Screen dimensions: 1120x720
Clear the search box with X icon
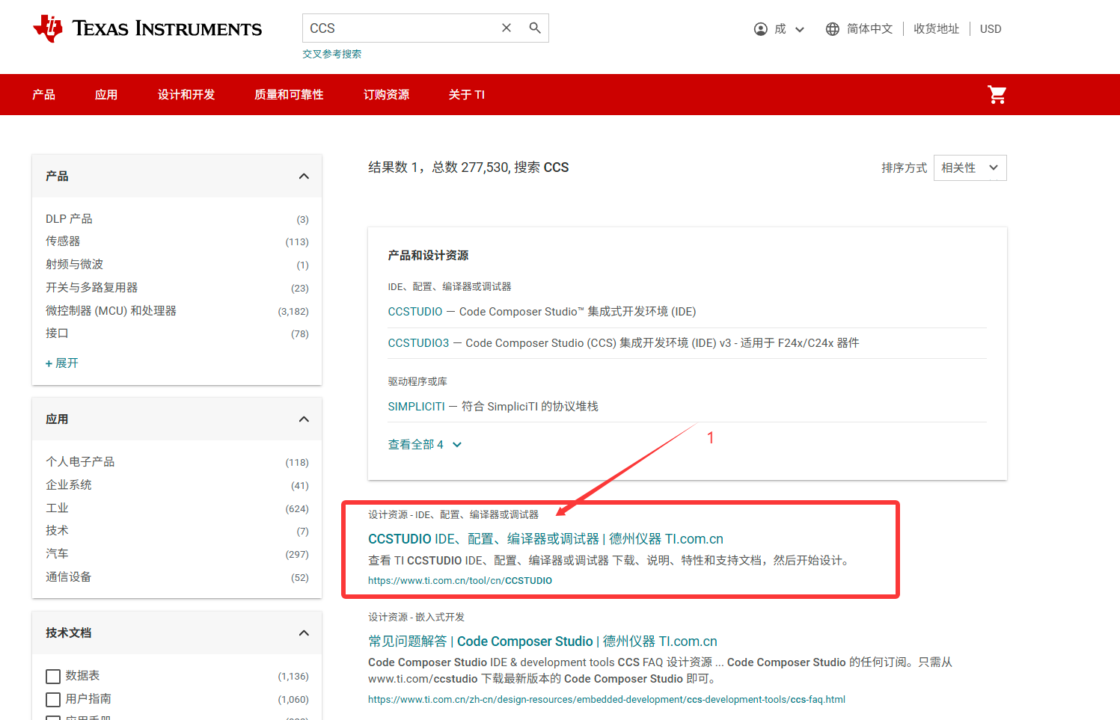[x=507, y=28]
